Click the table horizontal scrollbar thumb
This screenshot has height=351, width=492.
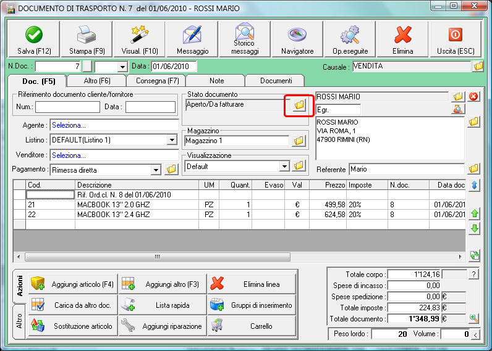point(158,257)
